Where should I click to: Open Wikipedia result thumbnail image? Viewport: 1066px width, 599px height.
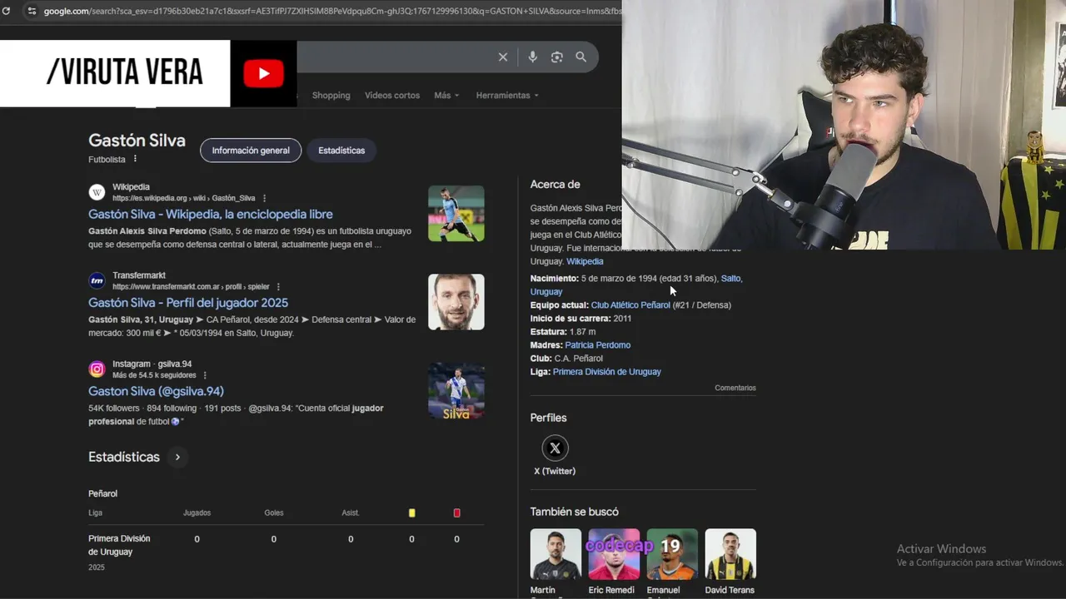456,214
